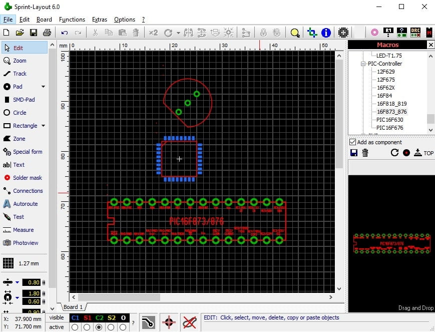Viewport: 435px width, 332px height.
Task: Open the Rectangle tool dropdown arrow
Action: point(43,126)
